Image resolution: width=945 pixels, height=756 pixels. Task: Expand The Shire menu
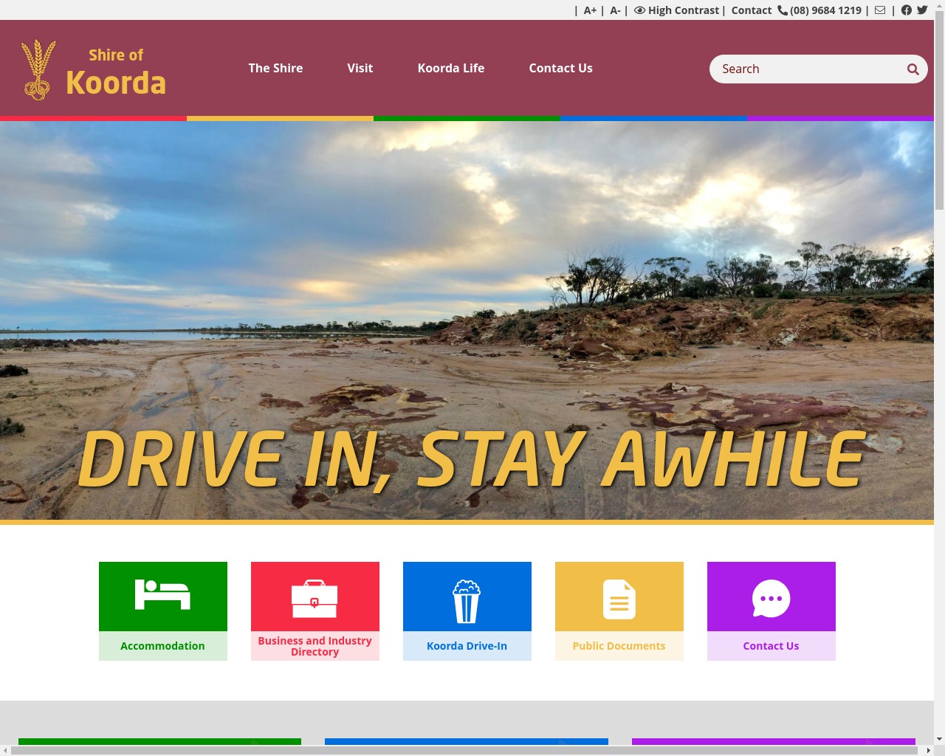pos(275,68)
